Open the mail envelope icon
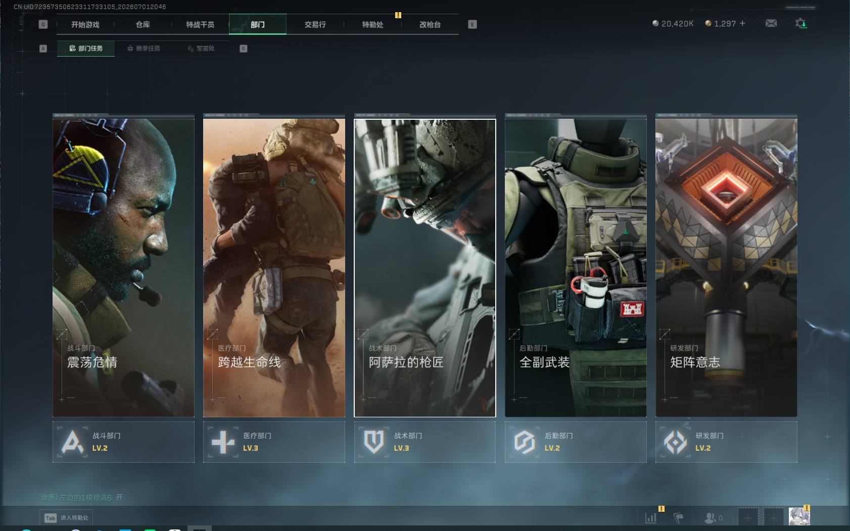Viewport: 850px width, 531px height. pos(771,23)
